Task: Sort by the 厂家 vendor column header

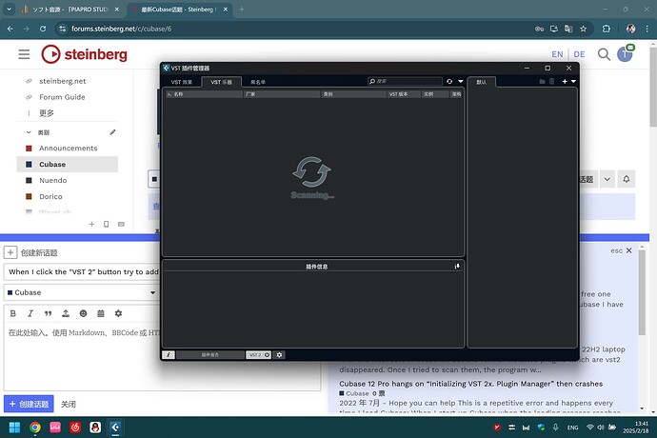Action: [282, 94]
